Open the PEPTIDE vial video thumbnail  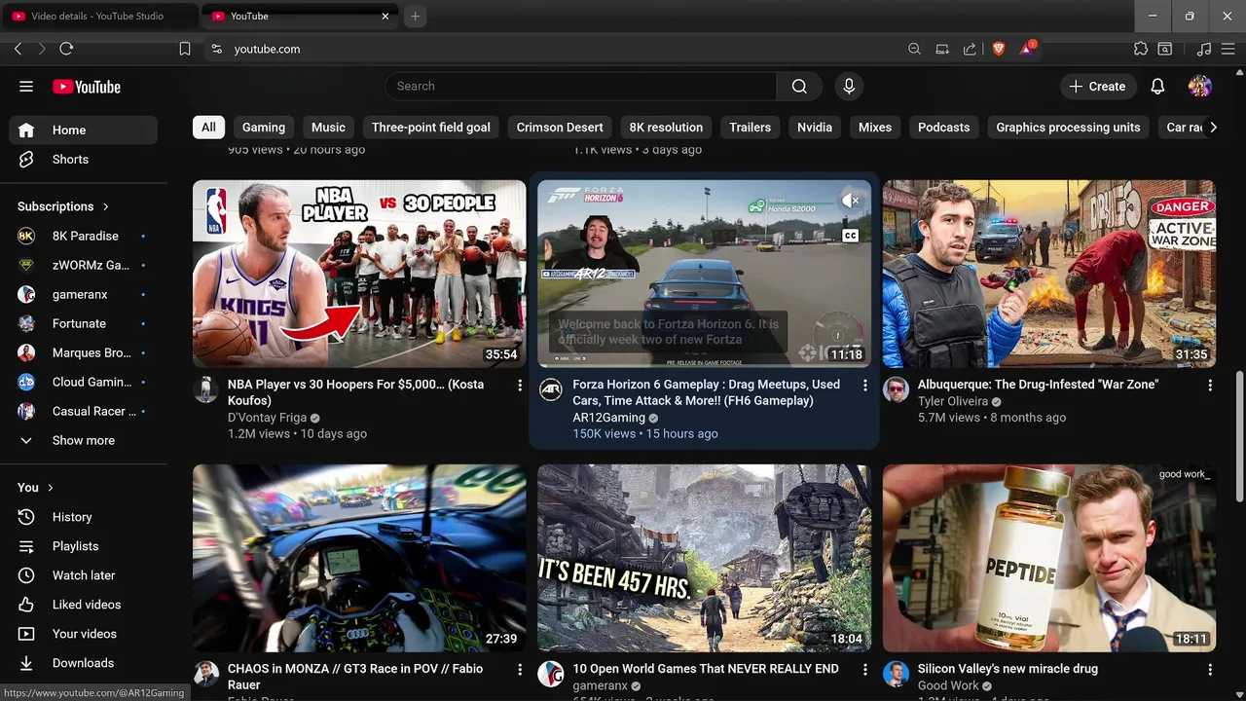(x=1049, y=558)
